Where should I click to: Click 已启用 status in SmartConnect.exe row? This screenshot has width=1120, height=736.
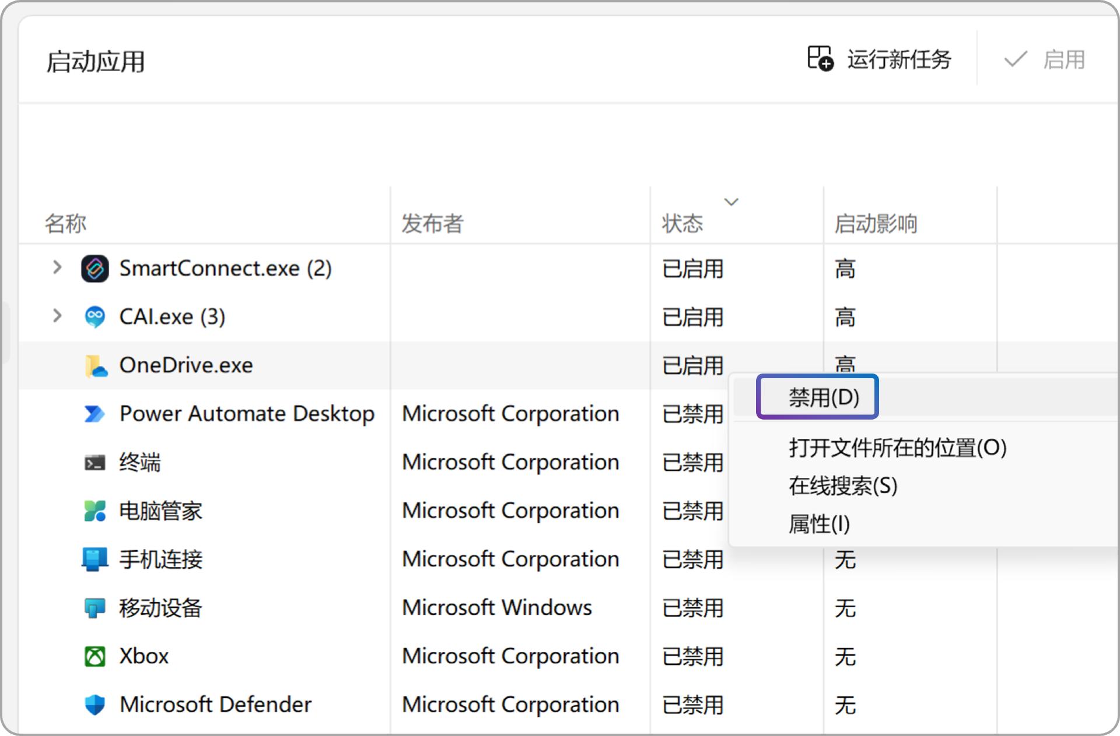pyautogui.click(x=692, y=269)
